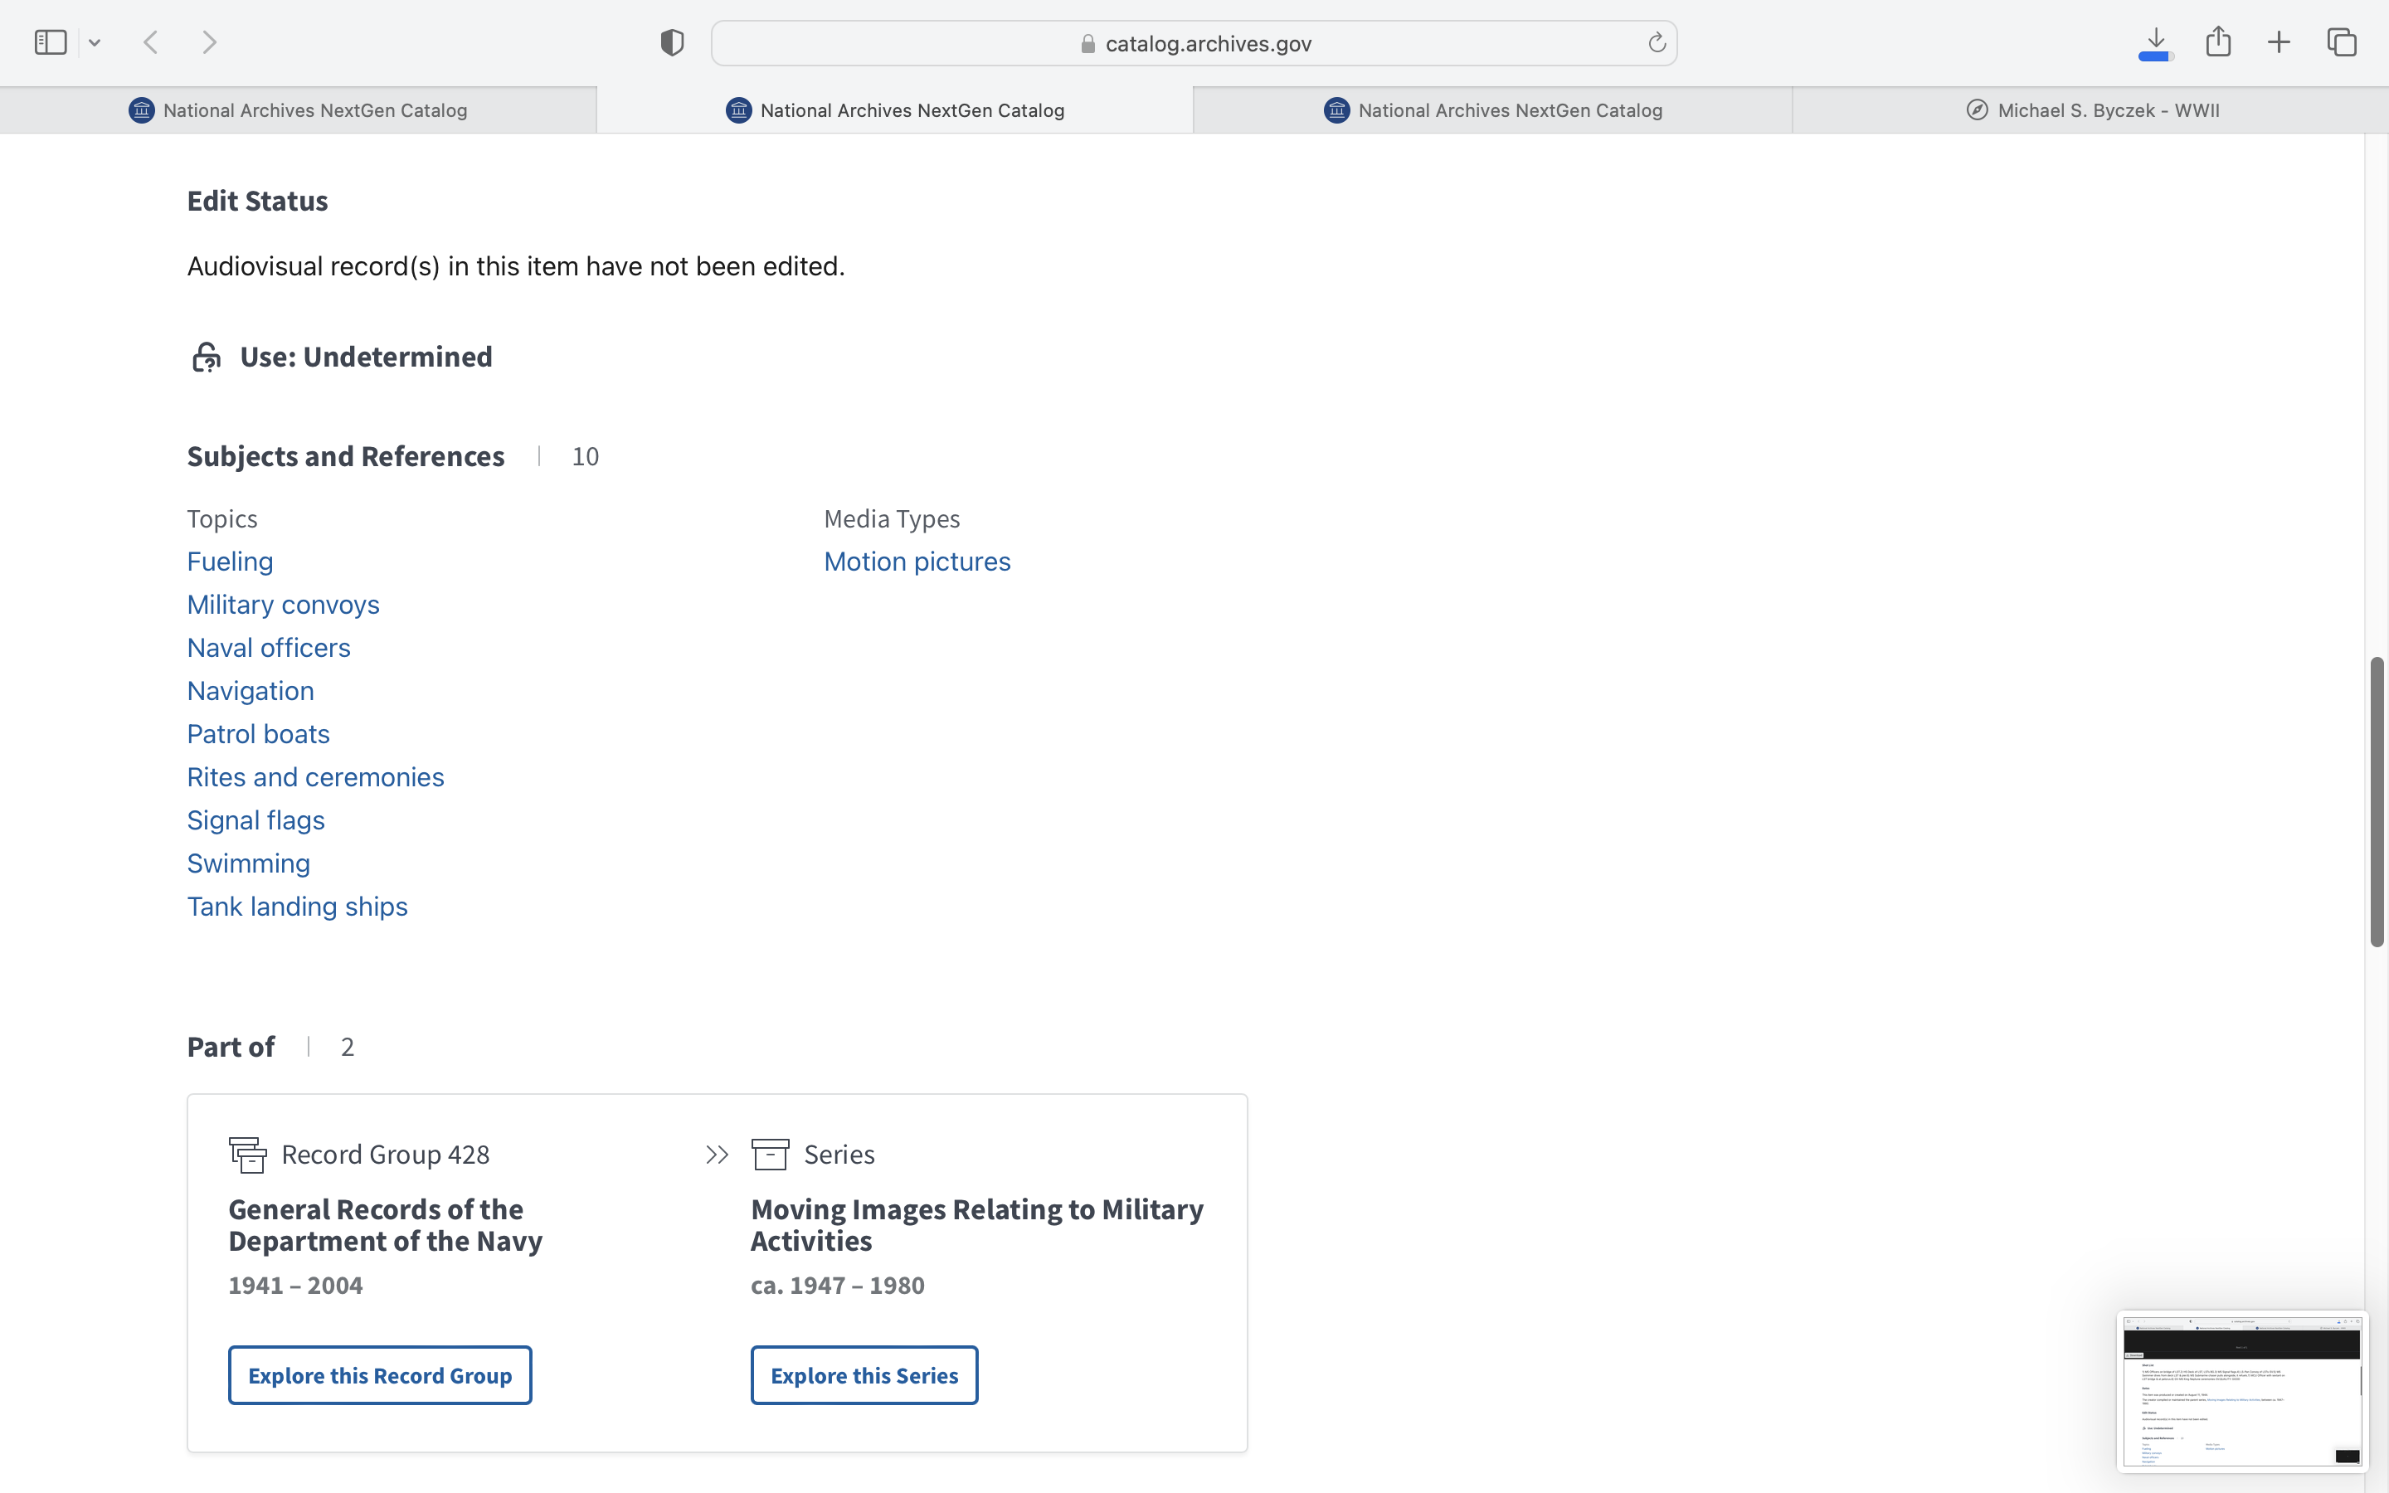Click the Safari sidebar toggle icon
The width and height of the screenshot is (2389, 1493).
[51, 42]
